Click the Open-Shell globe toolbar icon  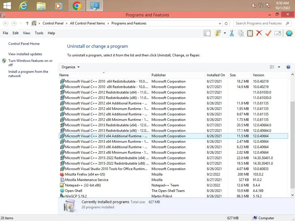point(289,33)
